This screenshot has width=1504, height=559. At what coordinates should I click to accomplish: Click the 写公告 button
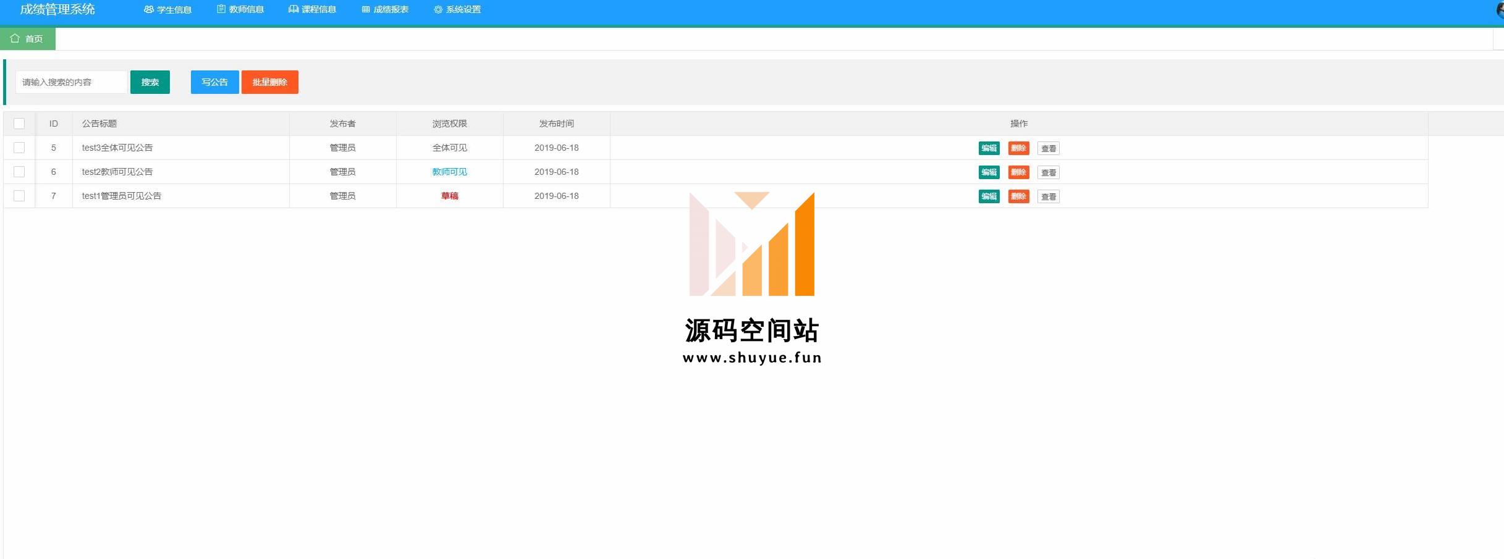[215, 82]
